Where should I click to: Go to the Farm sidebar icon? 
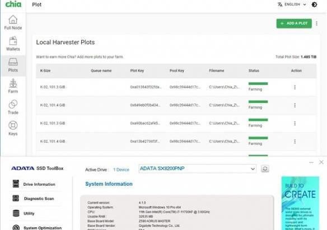13,86
